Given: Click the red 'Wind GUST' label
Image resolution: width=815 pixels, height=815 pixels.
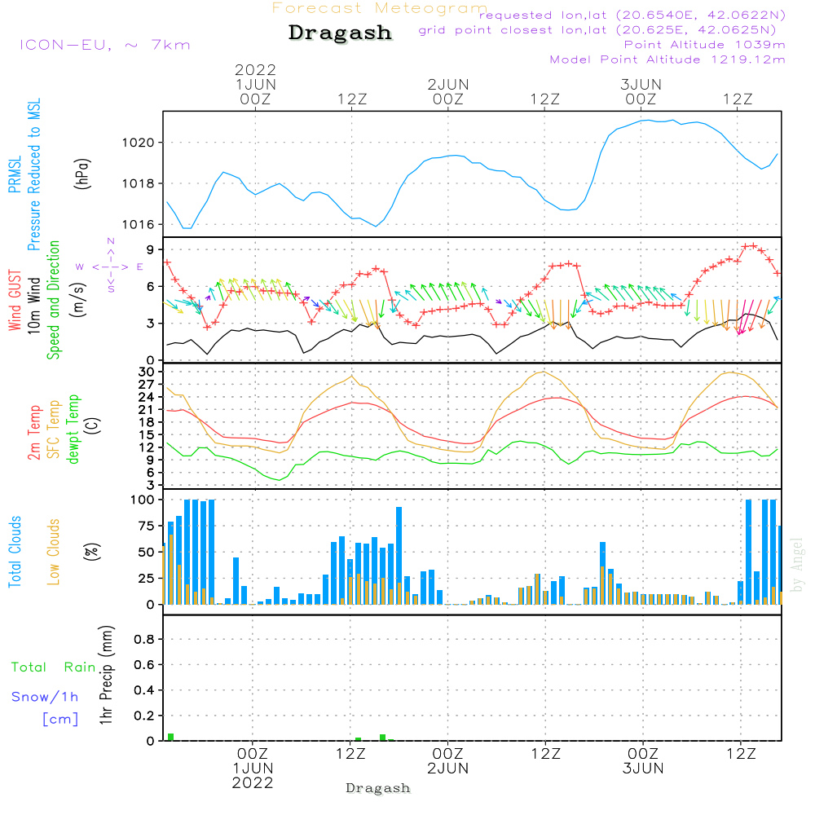Looking at the screenshot, I should [15, 300].
